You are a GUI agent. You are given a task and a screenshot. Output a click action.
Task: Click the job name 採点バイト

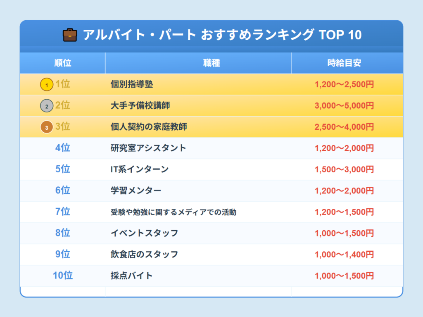pyautogui.click(x=132, y=276)
